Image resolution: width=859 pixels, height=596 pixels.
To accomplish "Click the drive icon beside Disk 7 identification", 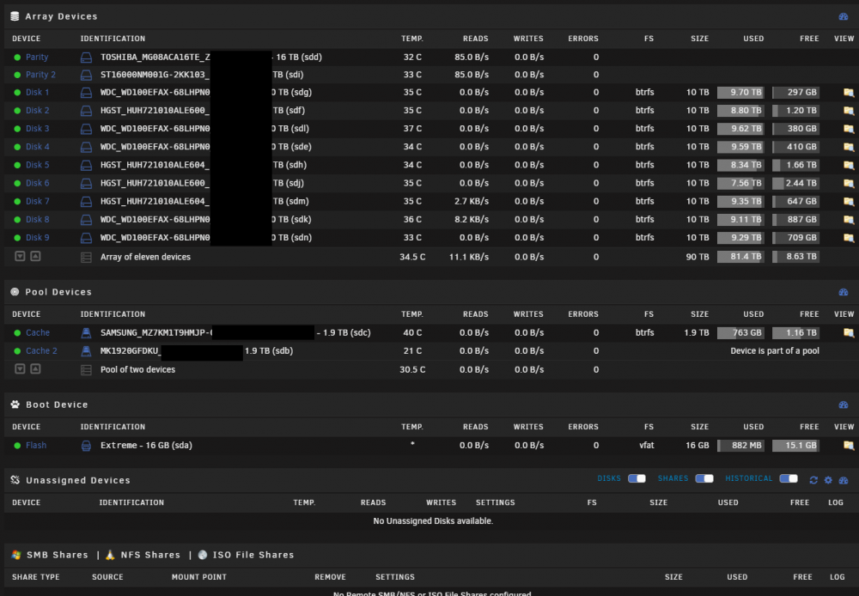I will [x=86, y=202].
